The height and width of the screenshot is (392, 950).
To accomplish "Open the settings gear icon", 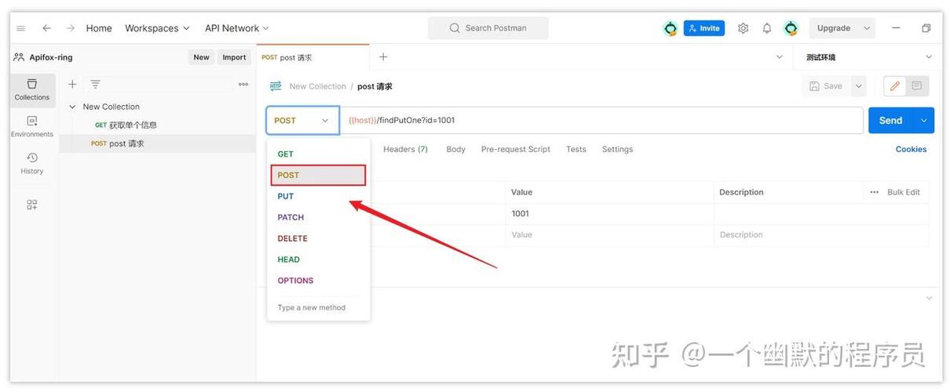I will click(x=744, y=28).
